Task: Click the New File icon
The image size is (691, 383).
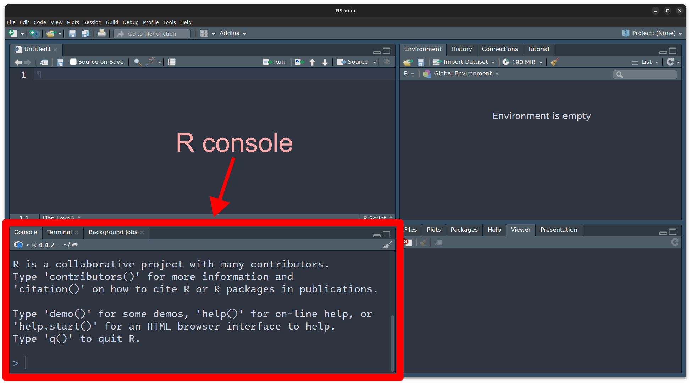Action: [x=13, y=33]
